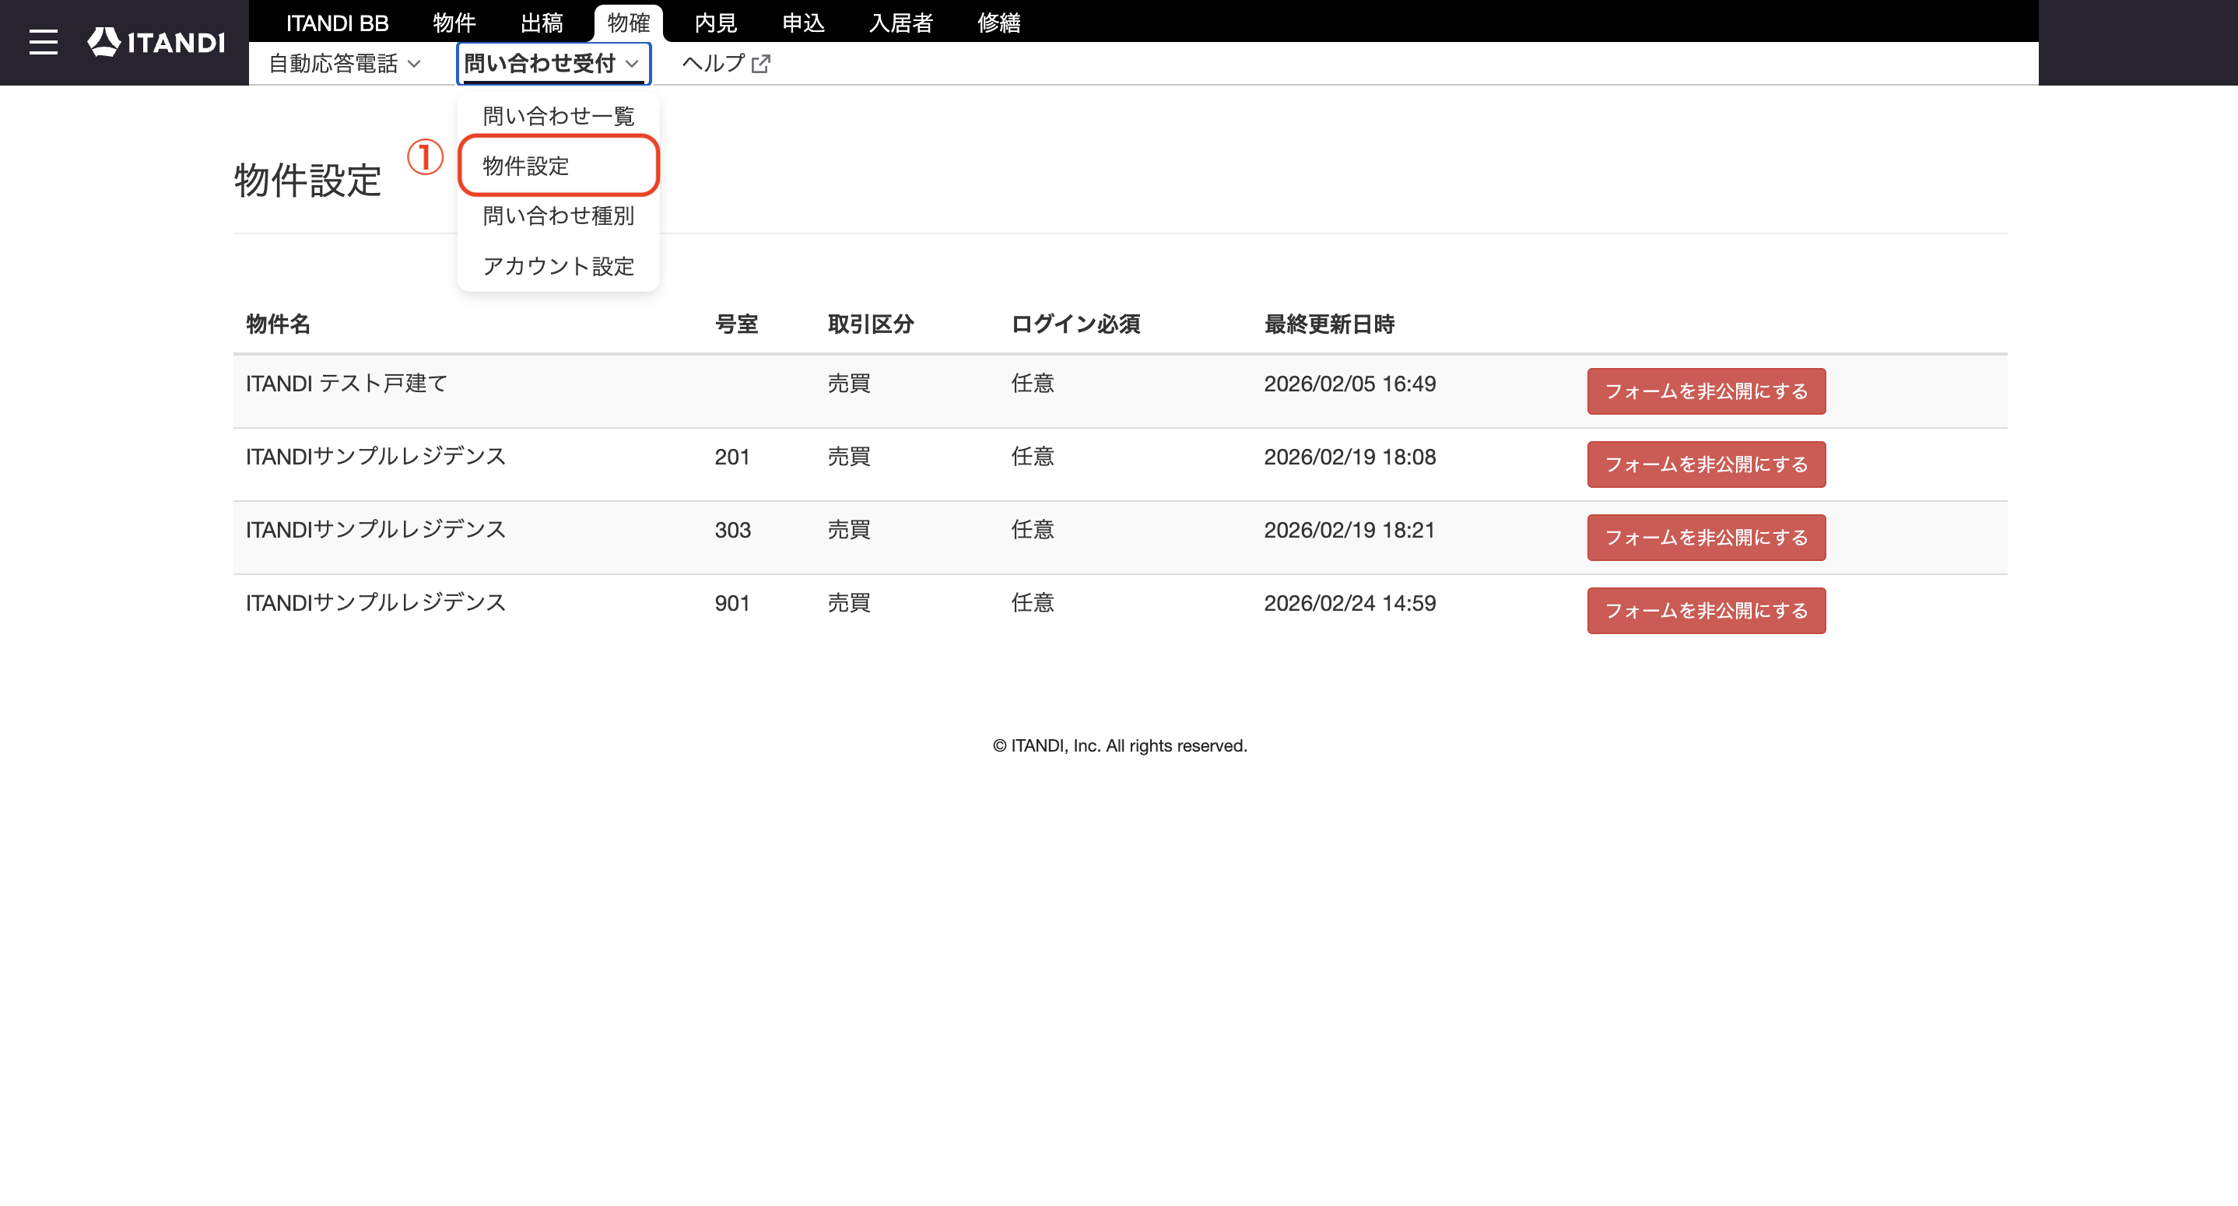Click the 2026/02/19 18:21 timestamp

pyautogui.click(x=1350, y=529)
